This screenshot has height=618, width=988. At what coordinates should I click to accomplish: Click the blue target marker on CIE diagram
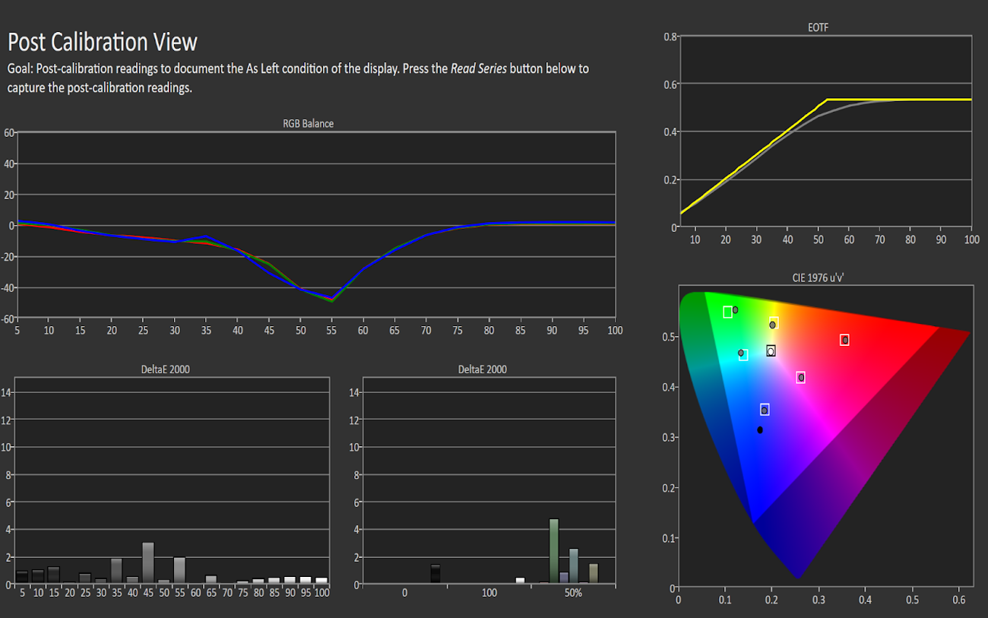[x=765, y=410]
